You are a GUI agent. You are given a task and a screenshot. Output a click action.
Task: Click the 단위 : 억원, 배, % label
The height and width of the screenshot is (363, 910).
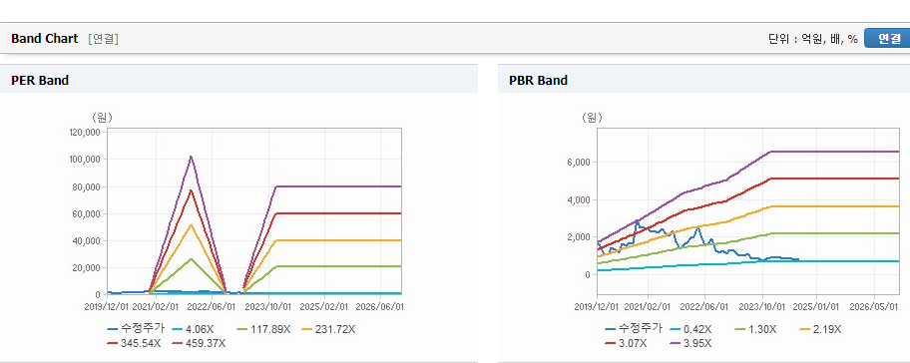[812, 39]
